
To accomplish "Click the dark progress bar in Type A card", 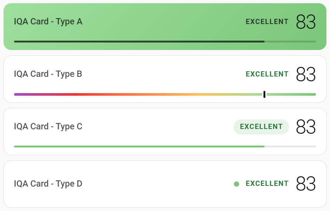I will tap(139, 42).
